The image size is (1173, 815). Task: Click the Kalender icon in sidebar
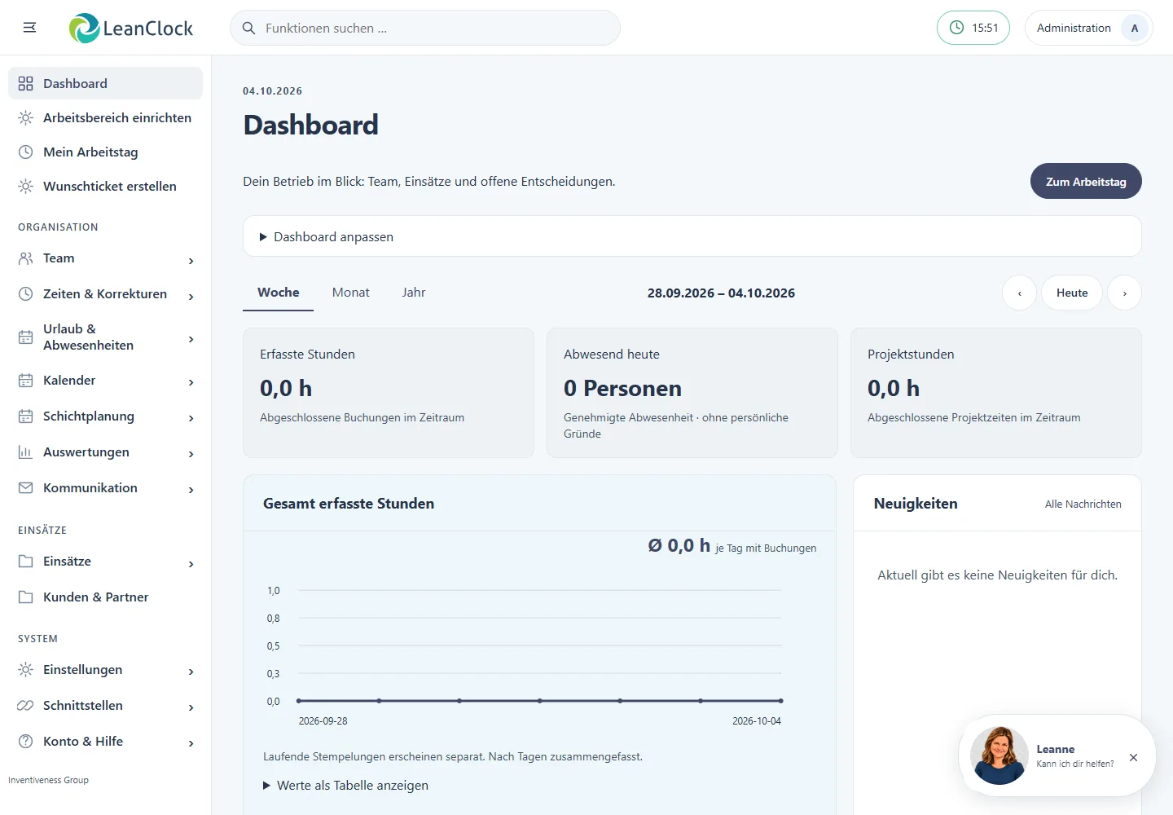pyautogui.click(x=26, y=381)
